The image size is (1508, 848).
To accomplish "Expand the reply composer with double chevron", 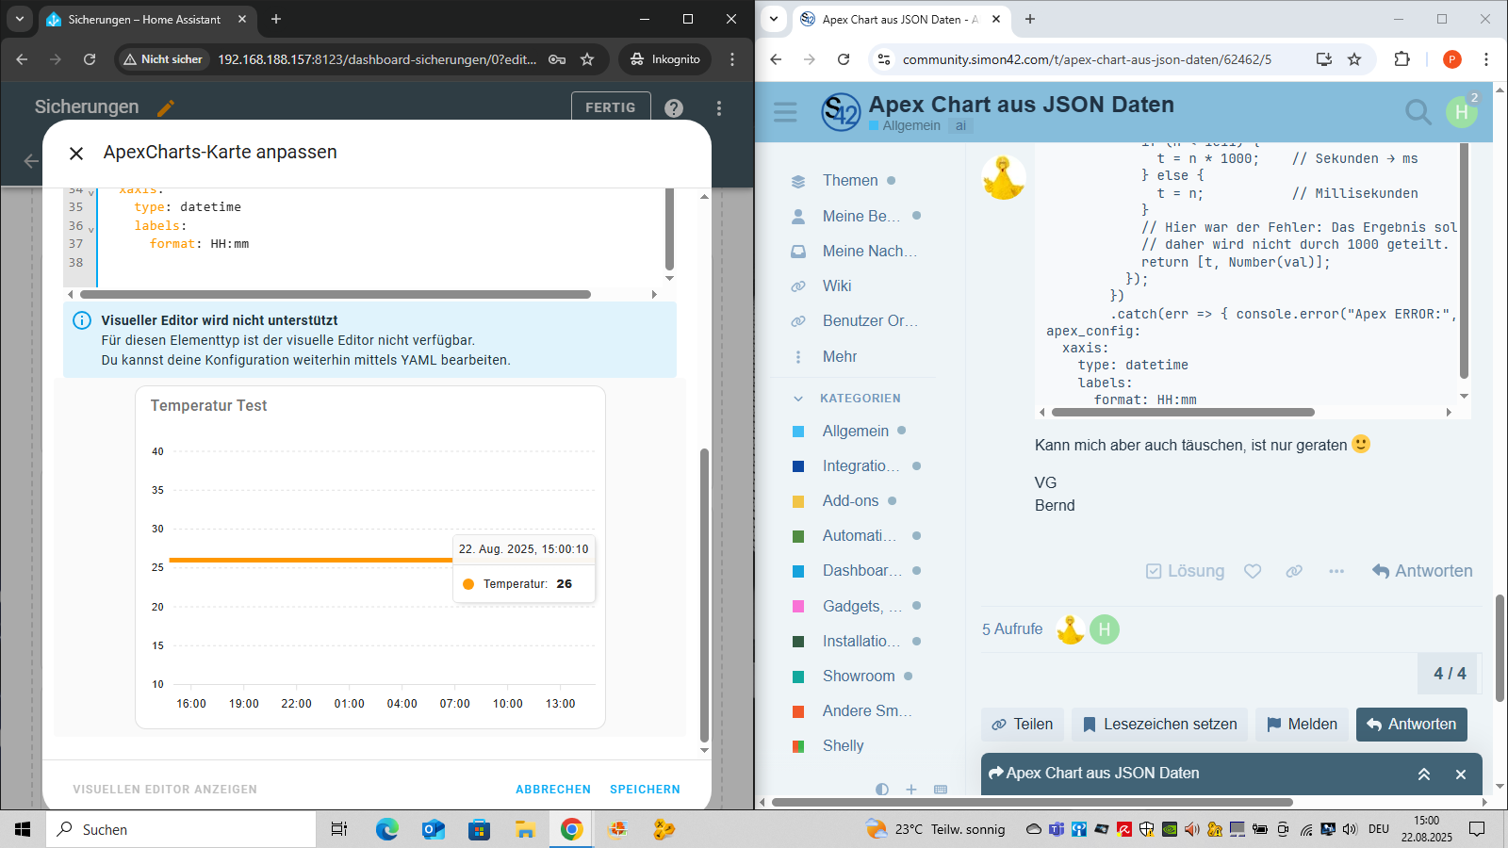I will pos(1423,774).
